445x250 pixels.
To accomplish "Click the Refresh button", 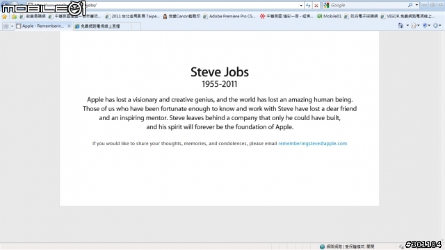I will (x=308, y=5).
